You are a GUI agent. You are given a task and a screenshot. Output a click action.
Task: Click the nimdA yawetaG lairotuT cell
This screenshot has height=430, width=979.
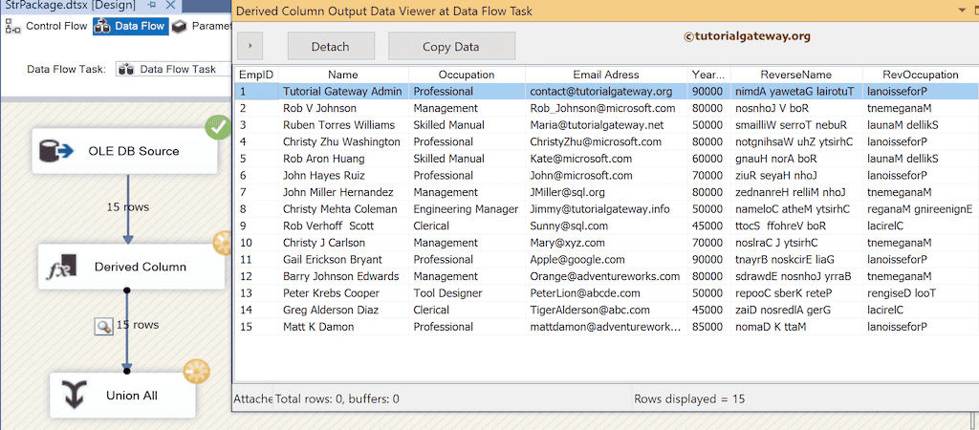click(796, 91)
